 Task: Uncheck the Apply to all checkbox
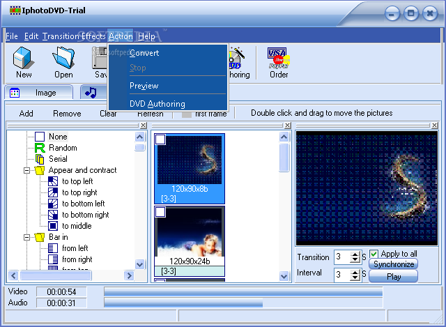(374, 254)
